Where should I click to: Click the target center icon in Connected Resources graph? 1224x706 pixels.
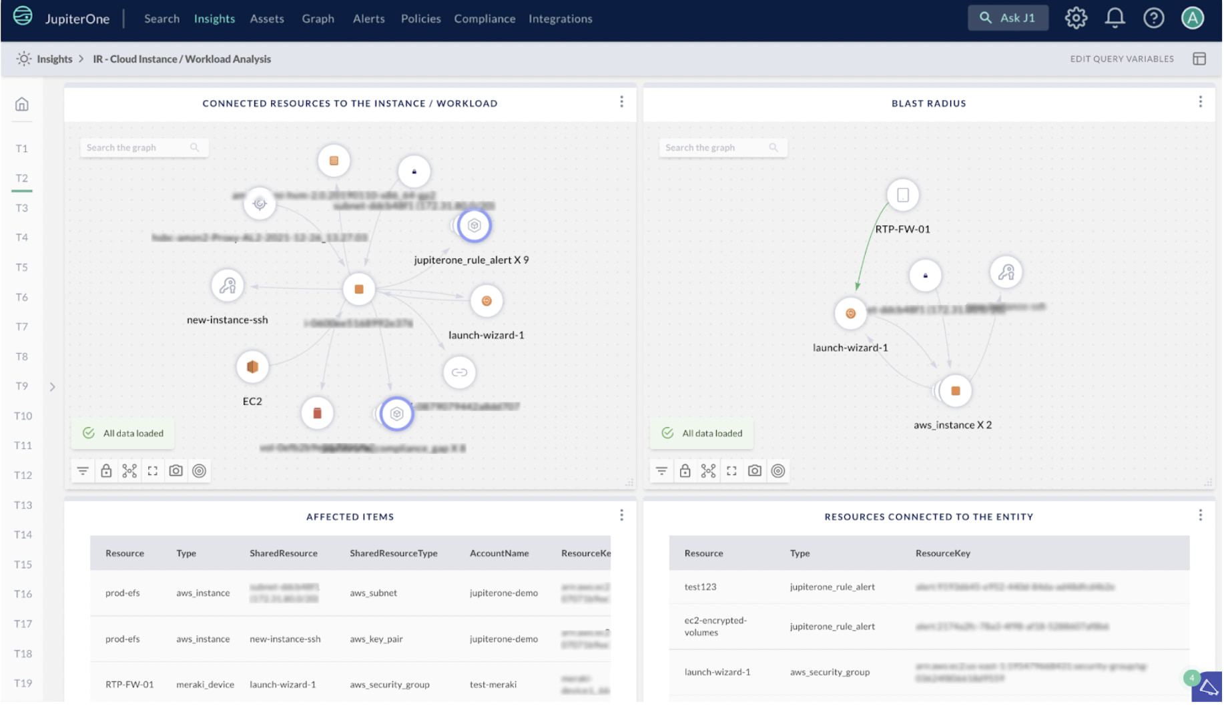pos(200,471)
